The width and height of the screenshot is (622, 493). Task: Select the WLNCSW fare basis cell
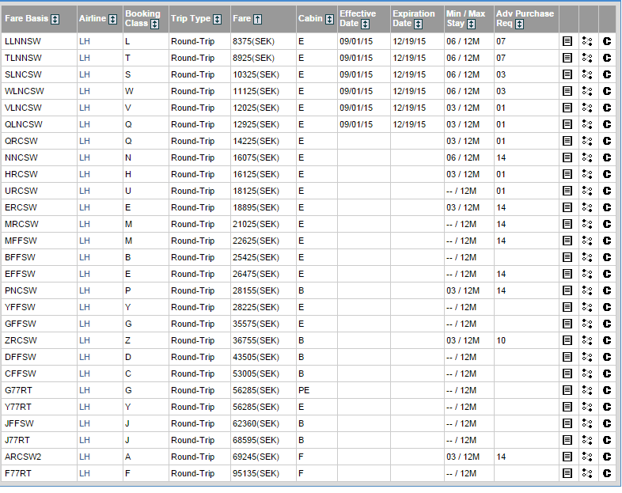pyautogui.click(x=24, y=91)
